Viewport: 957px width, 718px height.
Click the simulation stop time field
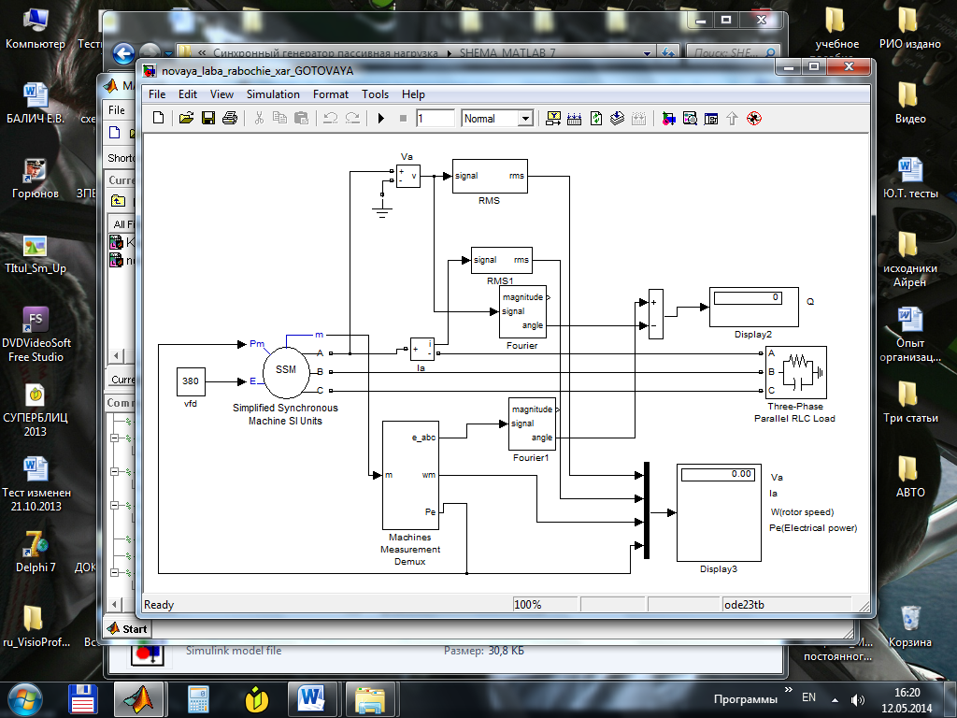(436, 118)
